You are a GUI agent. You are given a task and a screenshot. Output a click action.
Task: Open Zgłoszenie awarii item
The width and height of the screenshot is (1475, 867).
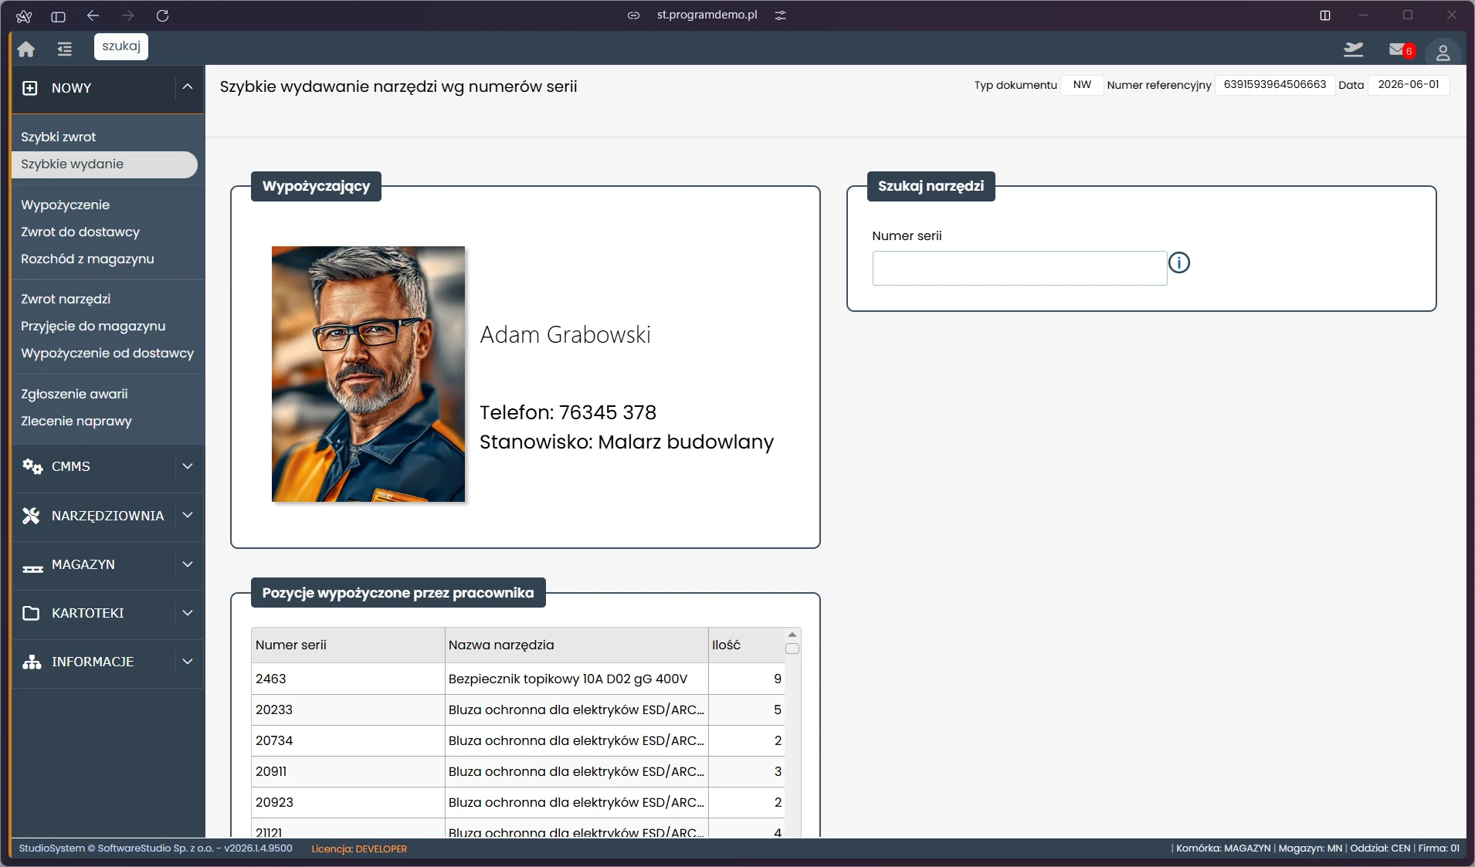74,394
